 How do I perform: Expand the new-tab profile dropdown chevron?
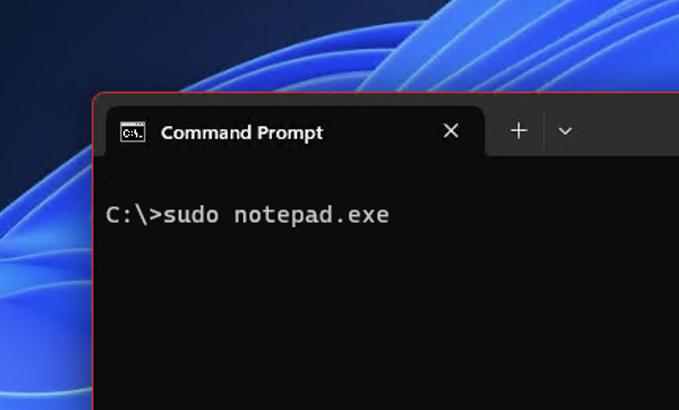565,131
